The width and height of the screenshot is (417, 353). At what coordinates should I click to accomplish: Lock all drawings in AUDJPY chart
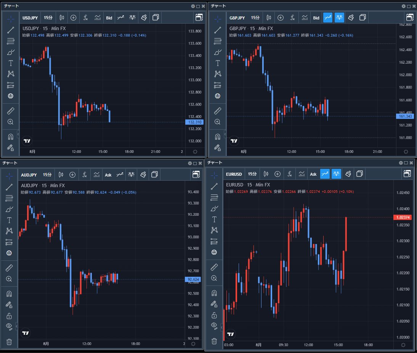(9, 316)
